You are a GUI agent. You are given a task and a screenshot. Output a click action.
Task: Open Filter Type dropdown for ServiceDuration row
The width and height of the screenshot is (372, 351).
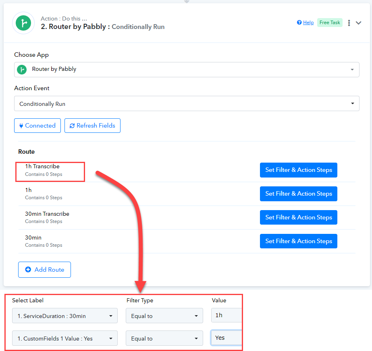pyautogui.click(x=164, y=316)
